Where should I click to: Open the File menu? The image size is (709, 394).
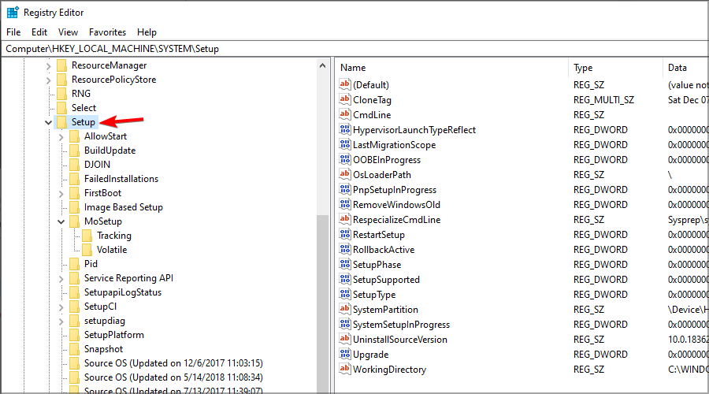pos(14,32)
